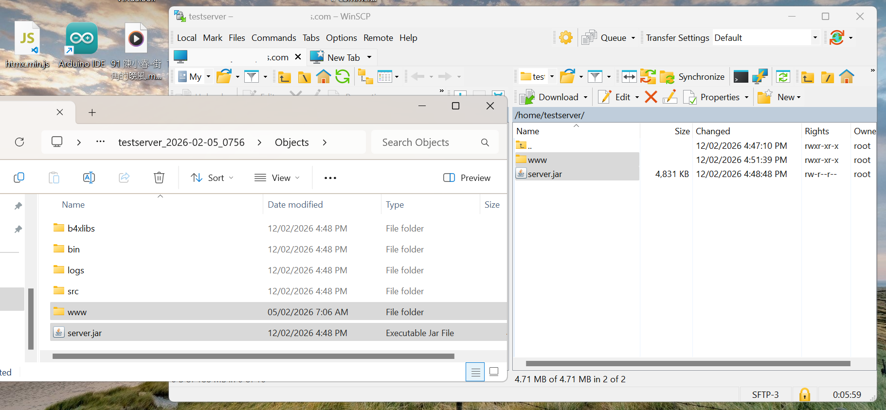The image size is (886, 410).
Task: Go to remote root directory in WinSCP
Action: [827, 77]
